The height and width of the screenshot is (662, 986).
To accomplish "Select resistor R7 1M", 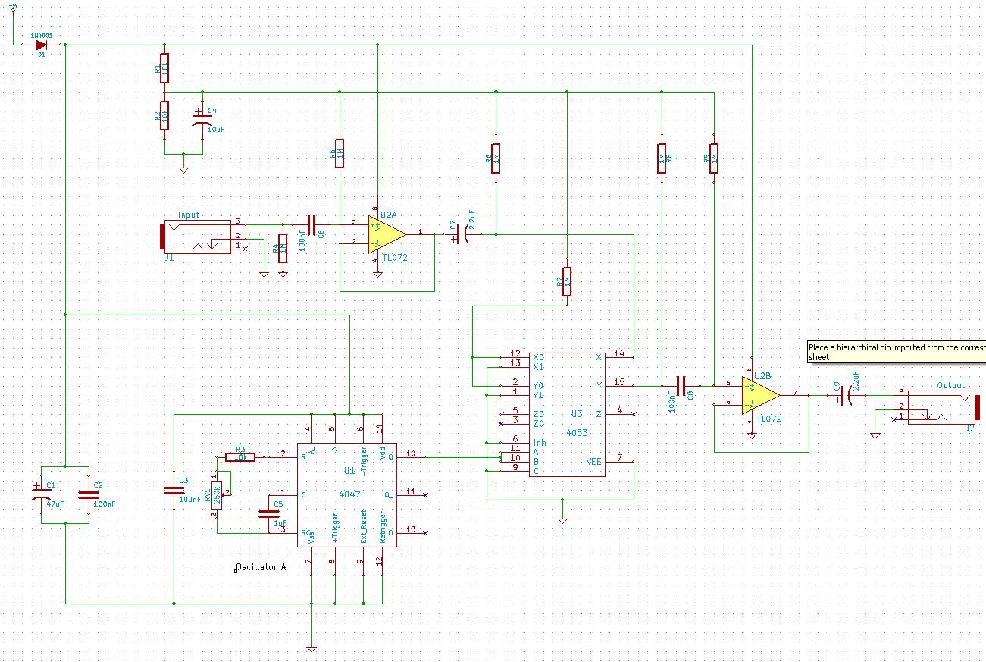I will click(x=566, y=281).
